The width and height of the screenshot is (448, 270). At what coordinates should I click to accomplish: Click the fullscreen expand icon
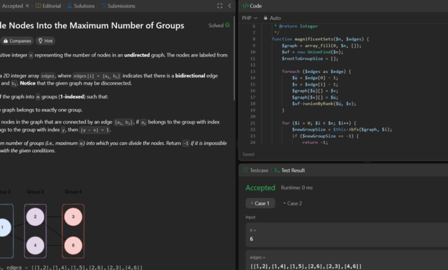[220, 6]
